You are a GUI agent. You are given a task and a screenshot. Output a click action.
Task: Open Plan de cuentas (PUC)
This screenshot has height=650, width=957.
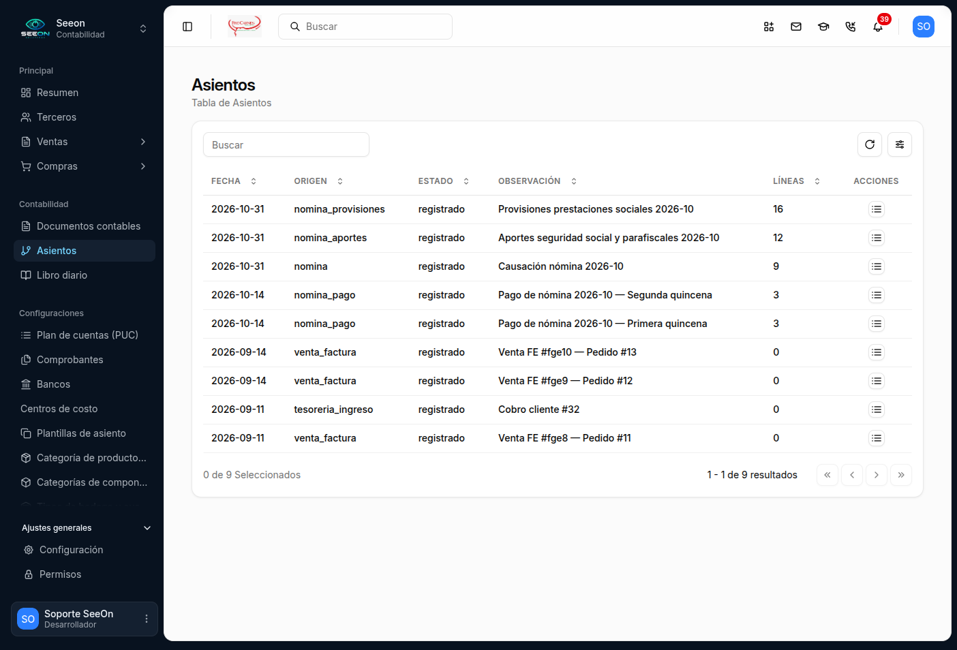pos(85,335)
